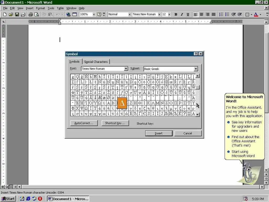269x202 pixels.
Task: Open Print Preview from toolbar
Action: (x=37, y=14)
